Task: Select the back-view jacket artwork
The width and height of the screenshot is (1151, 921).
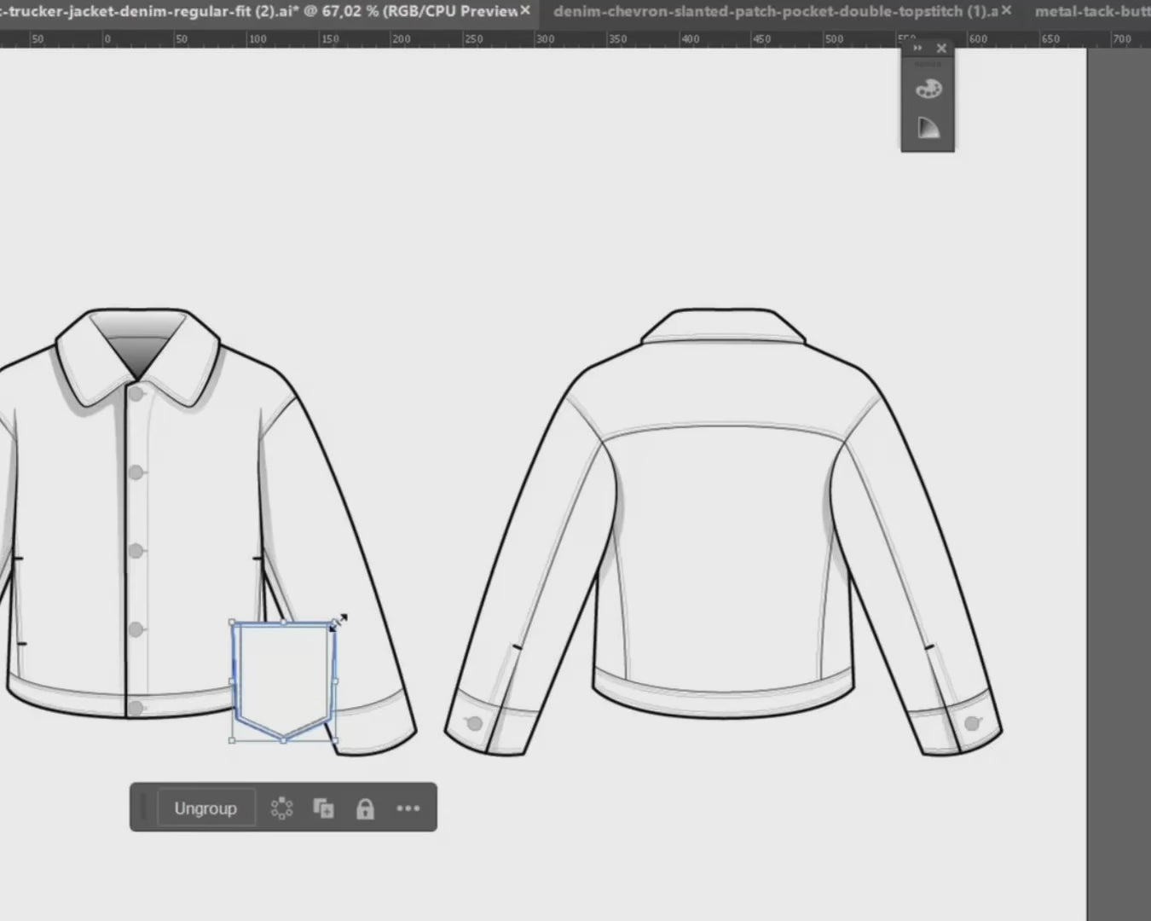Action: [725, 512]
